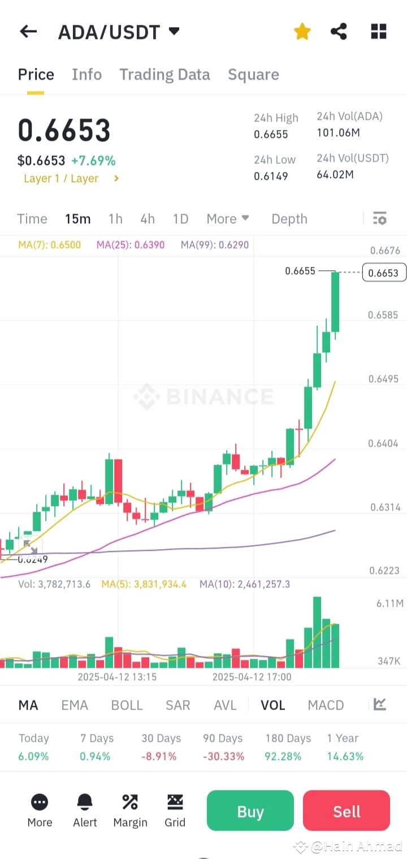Toggle ADA/USDT as a favorite with the star

pyautogui.click(x=302, y=32)
